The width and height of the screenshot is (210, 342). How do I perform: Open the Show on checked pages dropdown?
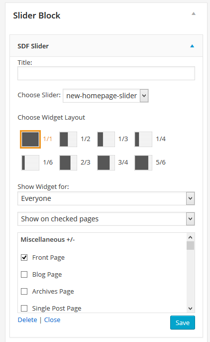pyautogui.click(x=106, y=219)
